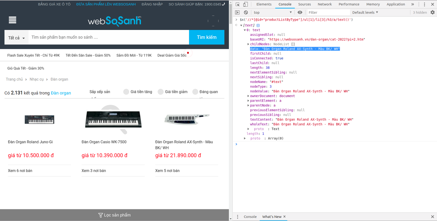Viewport: 437px width, 221px height.
Task: Expand the childNodes NodeList property
Action: coord(248,44)
